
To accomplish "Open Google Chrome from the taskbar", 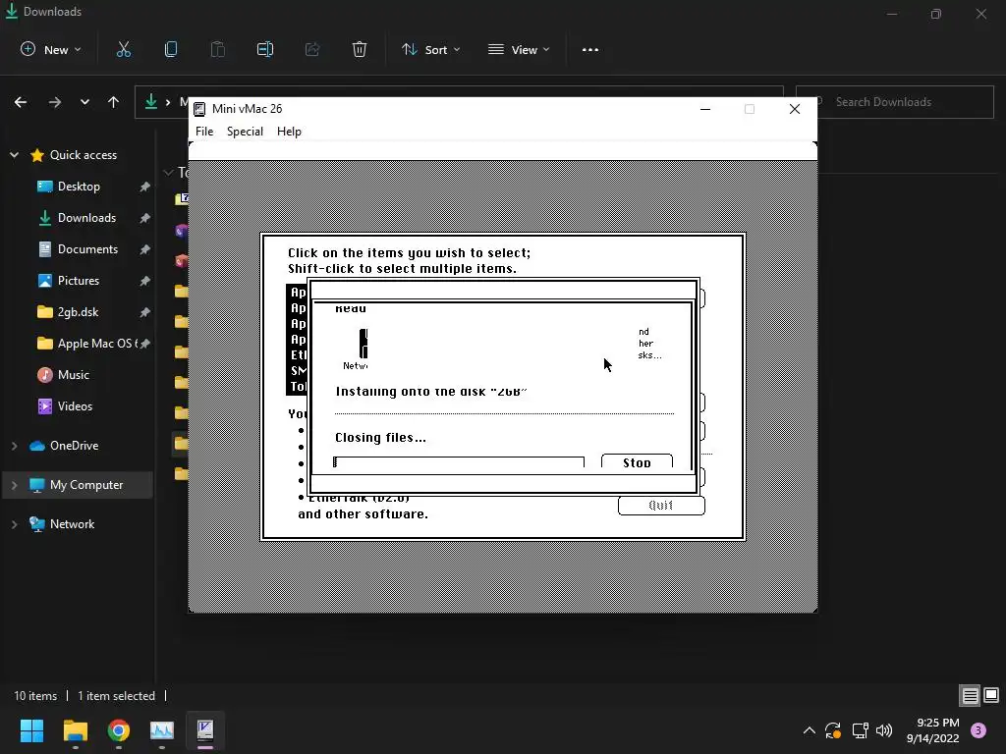I will point(119,730).
